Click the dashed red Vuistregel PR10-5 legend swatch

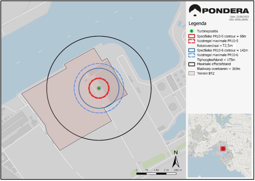[x=192, y=41]
